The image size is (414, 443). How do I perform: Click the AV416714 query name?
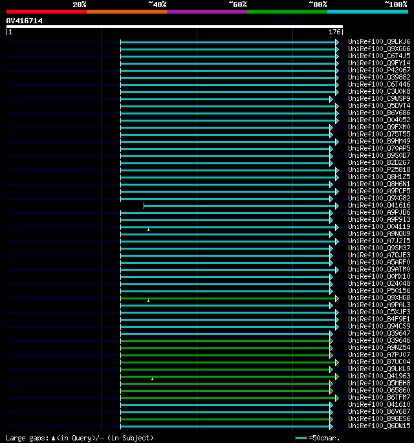[x=25, y=21]
